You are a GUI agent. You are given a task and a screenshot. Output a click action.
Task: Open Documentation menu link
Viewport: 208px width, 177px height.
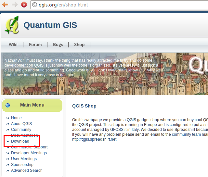(x=24, y=135)
